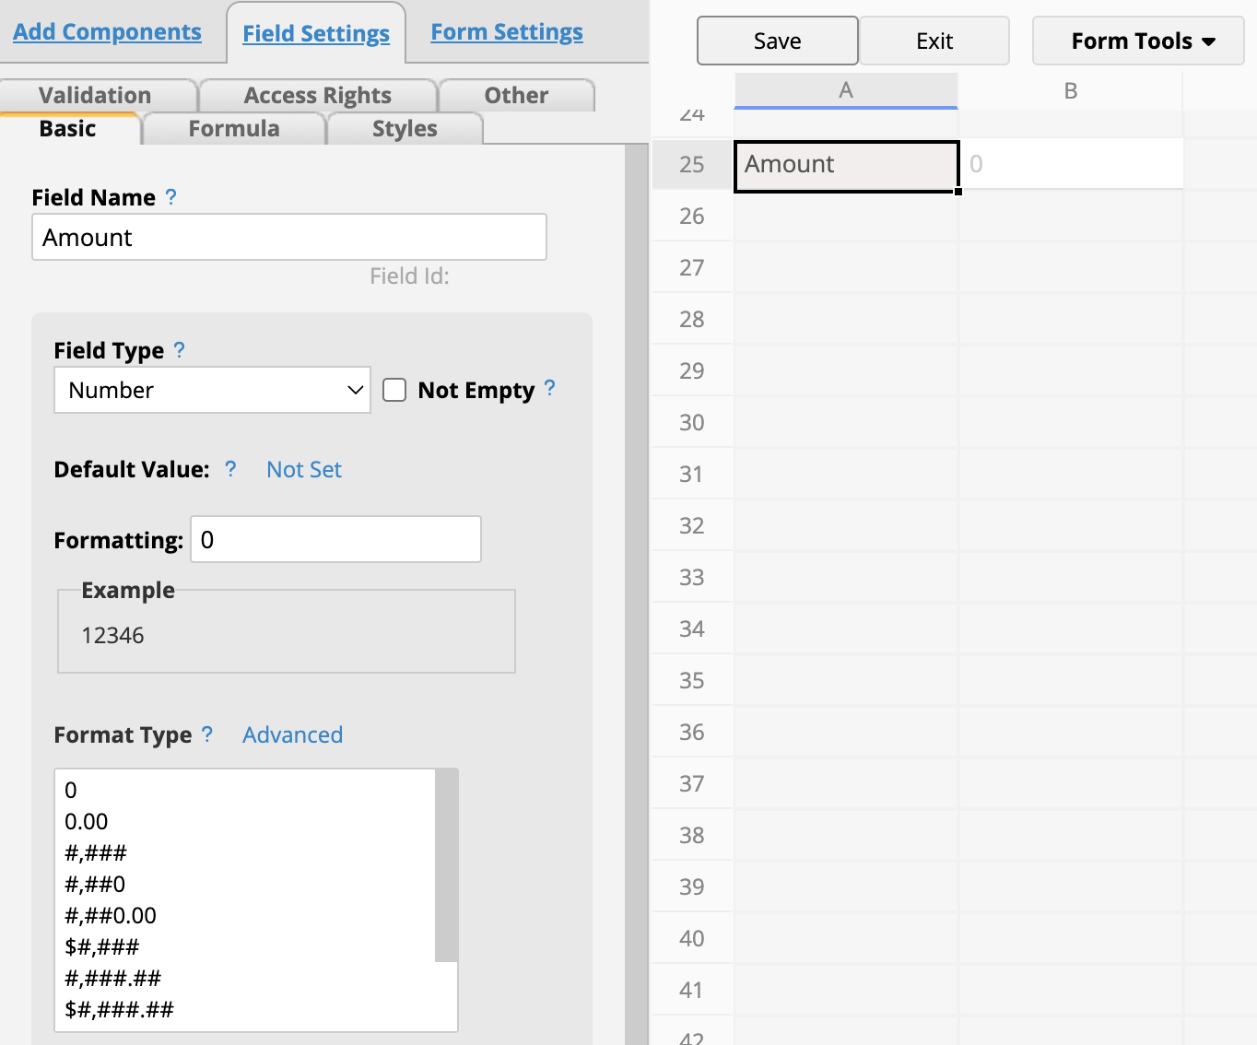Viewport: 1257px width, 1045px height.
Task: Open the Formula tab
Action: point(234,129)
